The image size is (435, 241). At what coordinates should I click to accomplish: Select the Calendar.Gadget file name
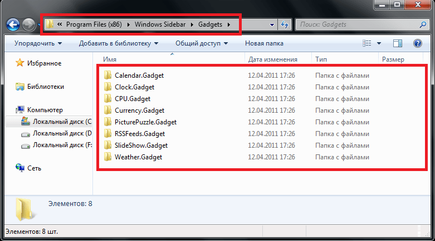[139, 76]
